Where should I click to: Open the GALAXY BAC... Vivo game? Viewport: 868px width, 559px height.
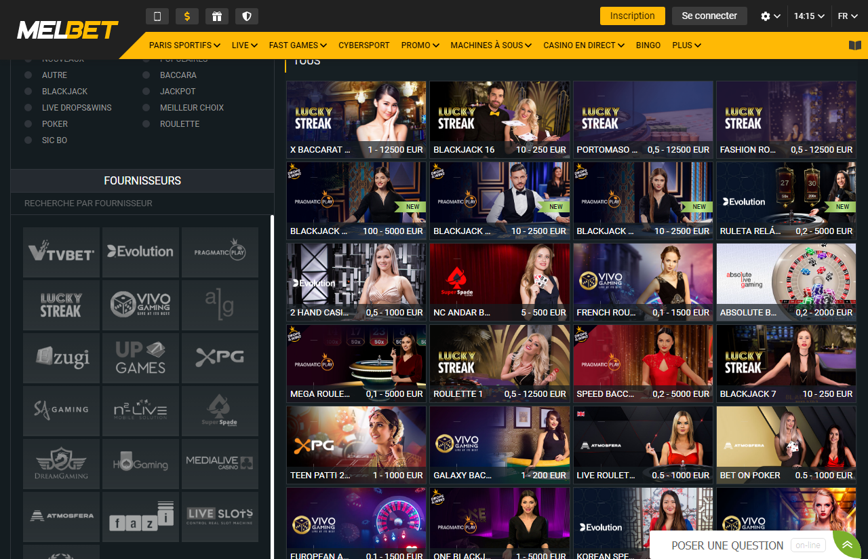coord(500,446)
